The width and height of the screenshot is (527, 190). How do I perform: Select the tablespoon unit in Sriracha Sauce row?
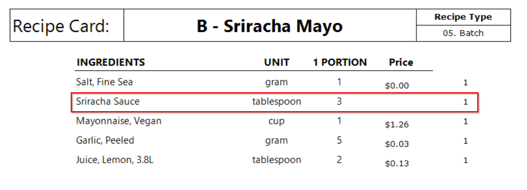277,101
